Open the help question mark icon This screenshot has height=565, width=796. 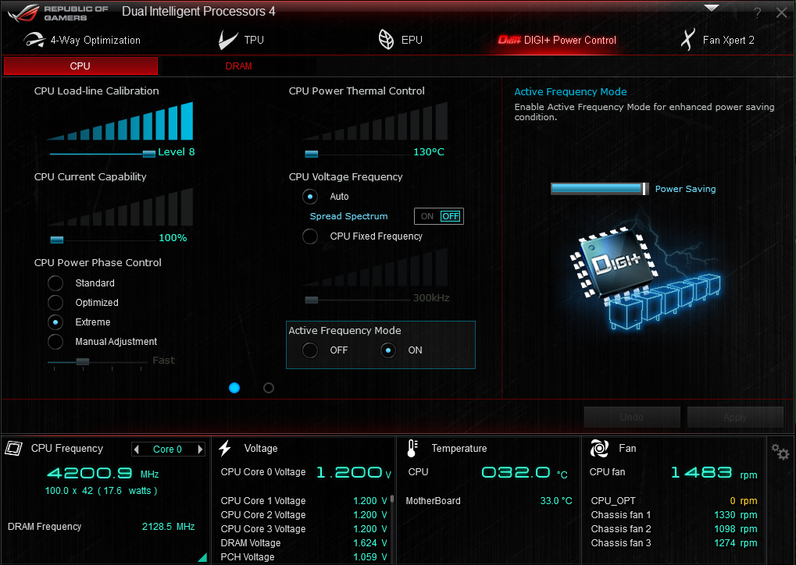pos(758,12)
